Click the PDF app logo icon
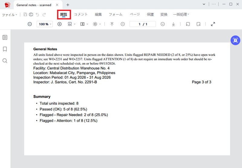This screenshot has width=242, height=168. [7, 5]
